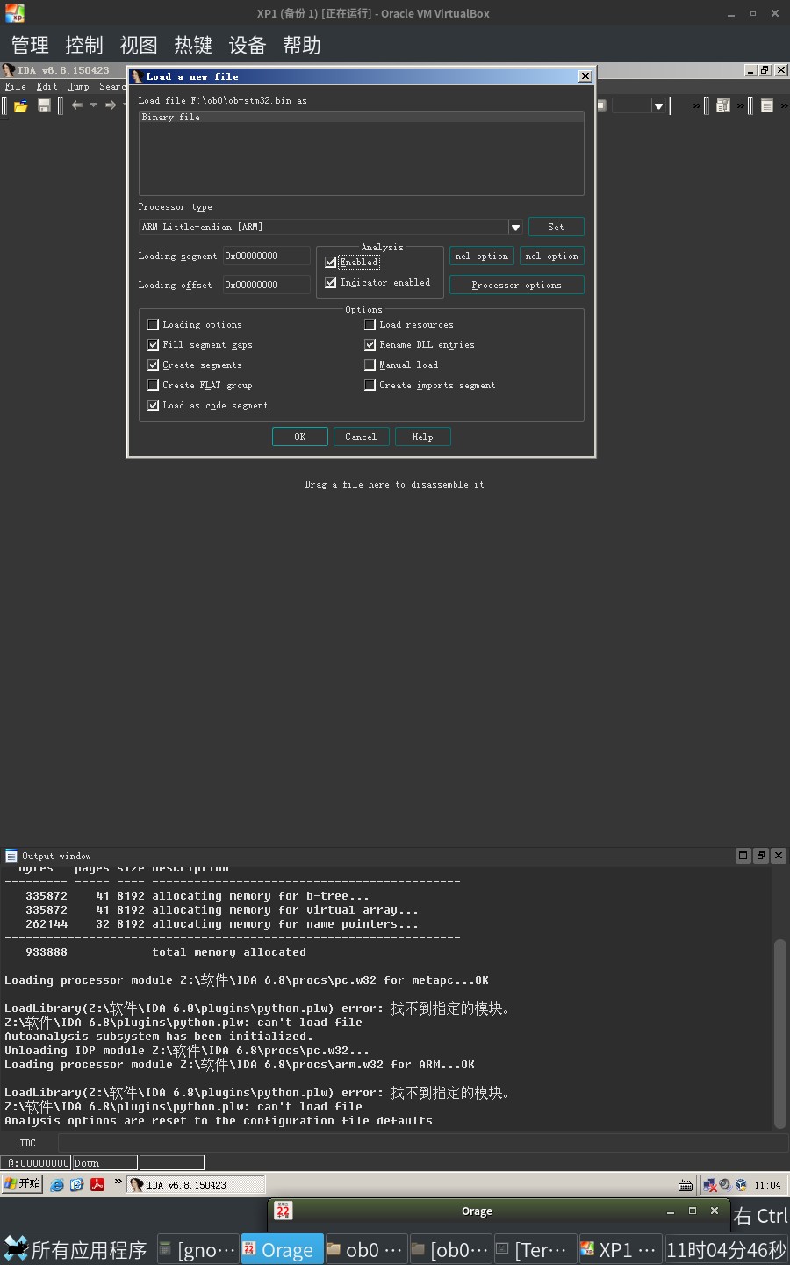This screenshot has height=1265, width=790.
Task: Switch to the XP1 VirtualBox task in host panel
Action: point(619,1249)
